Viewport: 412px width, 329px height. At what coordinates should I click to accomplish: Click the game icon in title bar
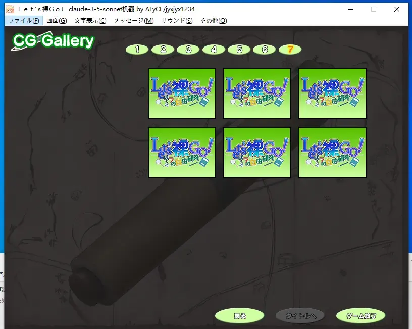click(10, 9)
